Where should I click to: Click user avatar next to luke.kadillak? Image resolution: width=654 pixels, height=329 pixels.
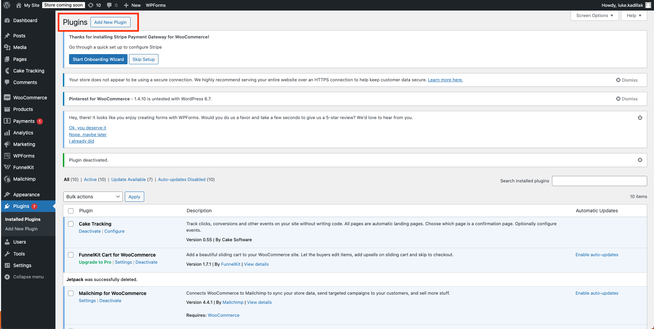pos(648,5)
